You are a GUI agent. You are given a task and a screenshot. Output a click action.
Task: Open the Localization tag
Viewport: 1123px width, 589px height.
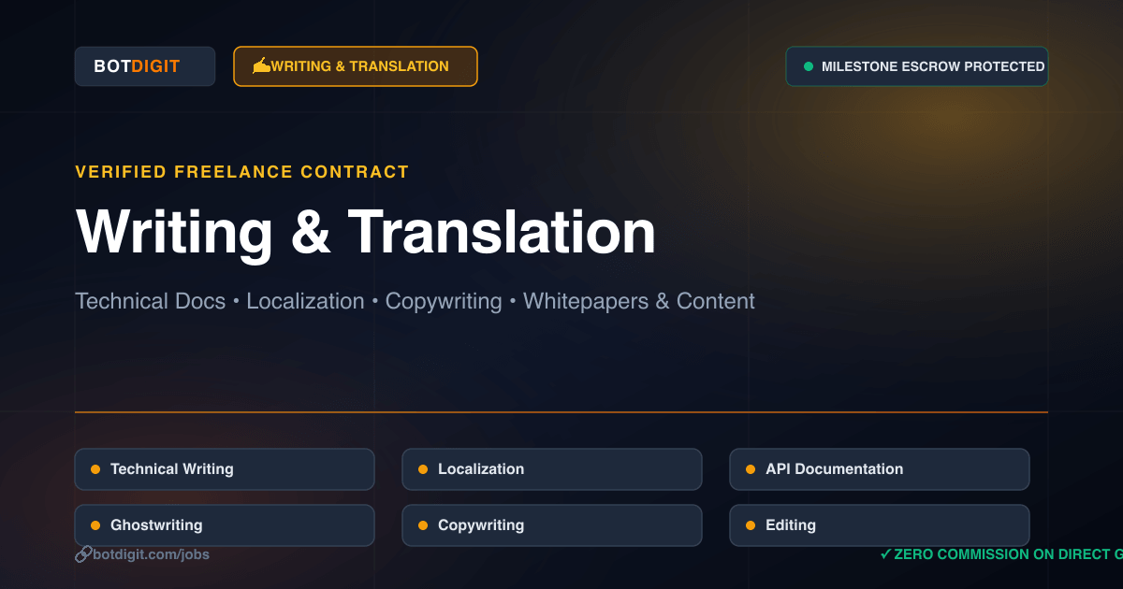click(552, 469)
